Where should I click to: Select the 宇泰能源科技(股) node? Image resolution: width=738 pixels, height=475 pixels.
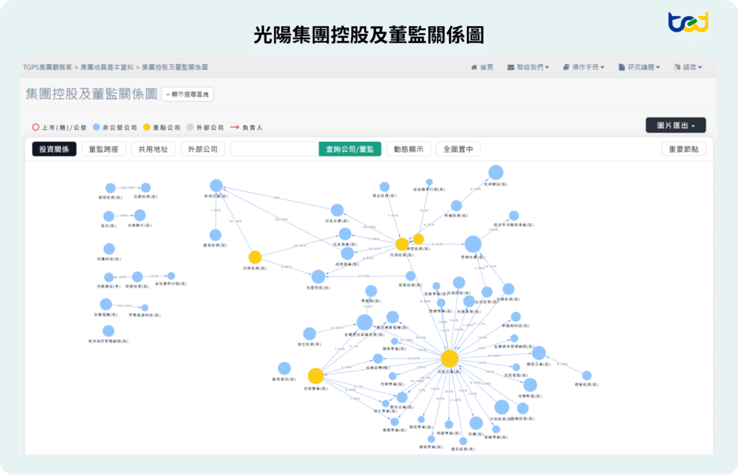144,308
